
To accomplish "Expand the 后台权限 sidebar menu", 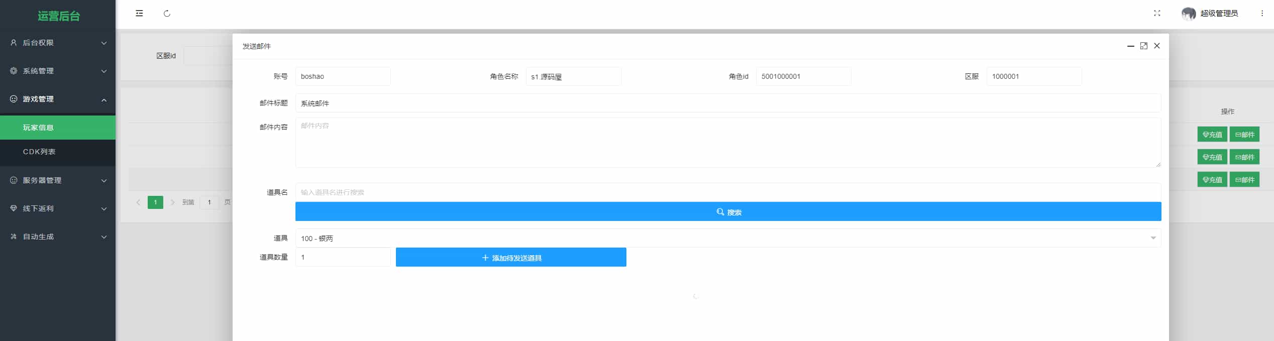I will coord(58,43).
